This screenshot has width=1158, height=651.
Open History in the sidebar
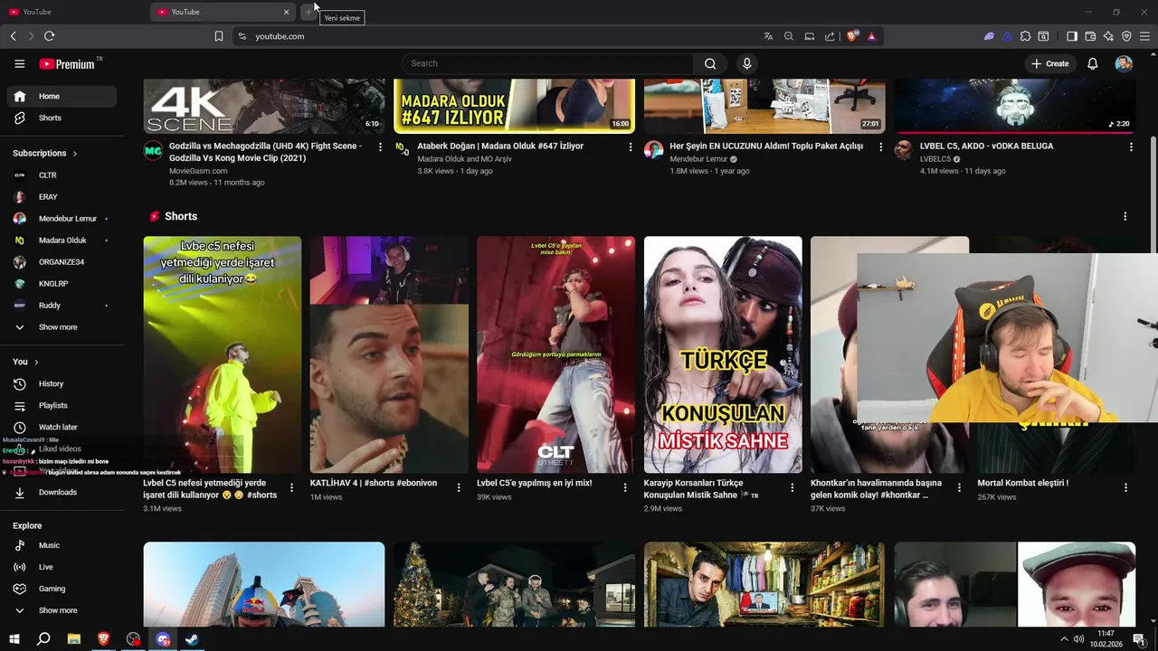62,383
